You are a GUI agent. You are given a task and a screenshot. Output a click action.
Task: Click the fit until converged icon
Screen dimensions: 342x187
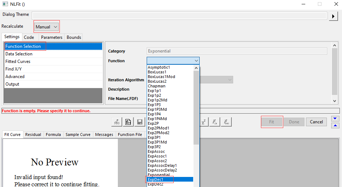[x=226, y=122]
